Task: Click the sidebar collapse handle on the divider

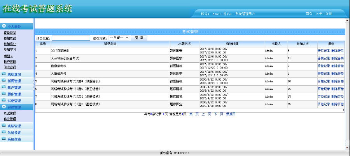Action: pos(34,83)
